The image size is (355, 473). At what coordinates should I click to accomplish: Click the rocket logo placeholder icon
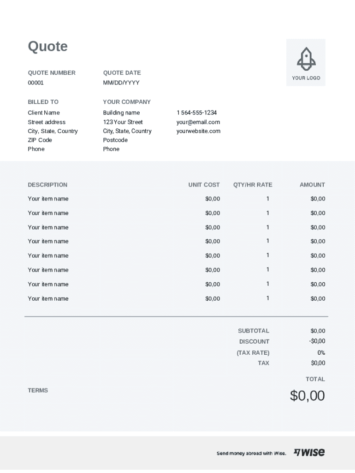[306, 59]
